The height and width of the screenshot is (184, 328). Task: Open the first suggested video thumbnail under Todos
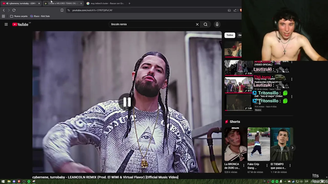click(x=233, y=49)
